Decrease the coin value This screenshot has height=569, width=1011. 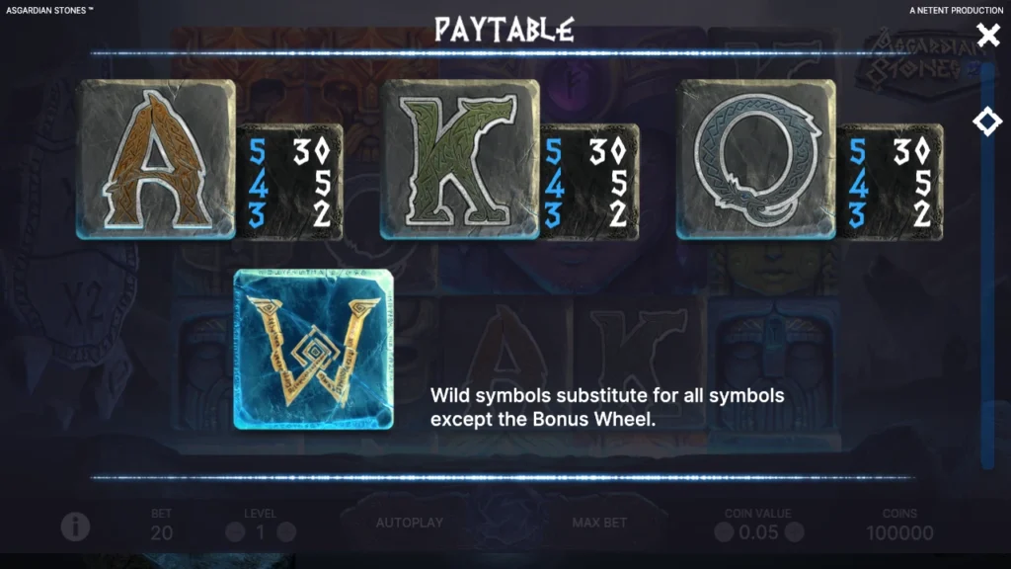pyautogui.click(x=724, y=532)
